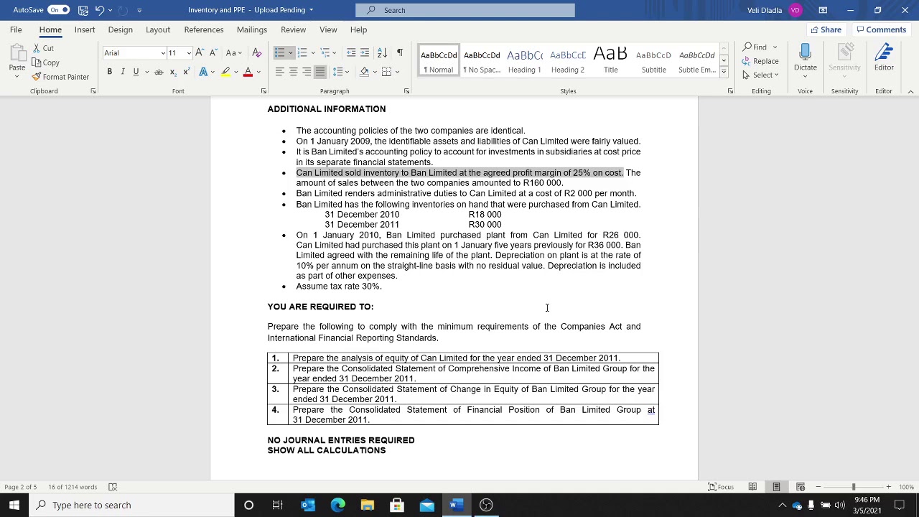This screenshot has height=517, width=919.
Task: Toggle Underline formatting
Action: tap(135, 72)
